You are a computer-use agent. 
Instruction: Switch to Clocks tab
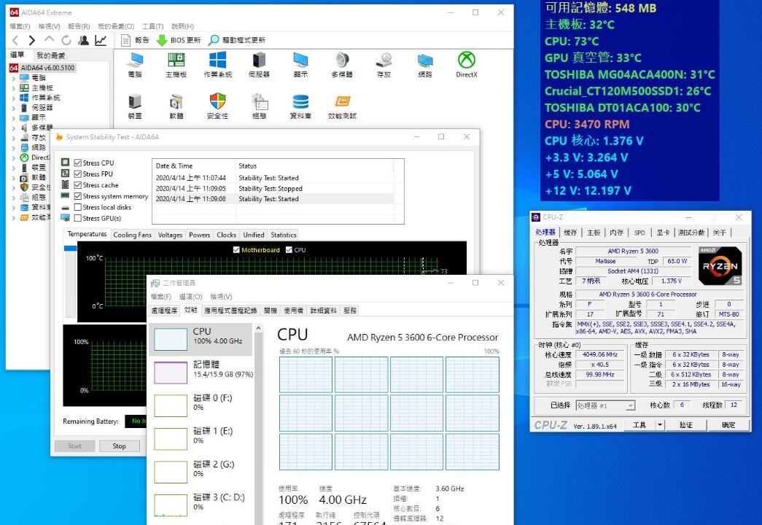227,235
